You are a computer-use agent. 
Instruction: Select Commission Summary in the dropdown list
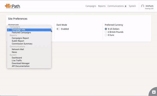(x=29, y=44)
